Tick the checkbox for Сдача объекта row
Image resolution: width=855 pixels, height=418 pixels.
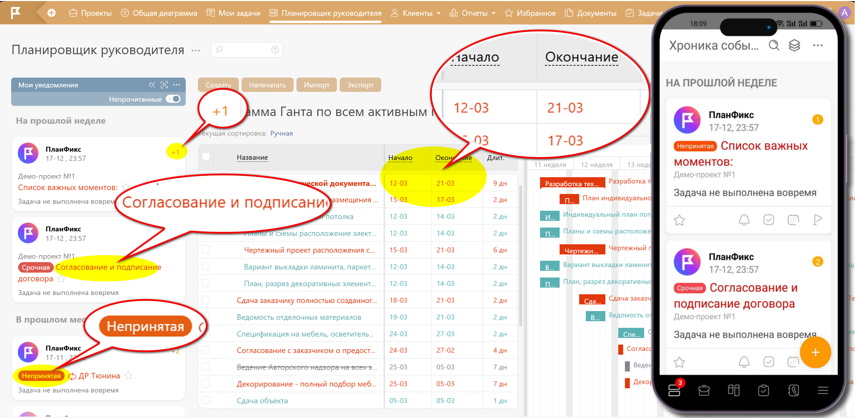tap(206, 400)
